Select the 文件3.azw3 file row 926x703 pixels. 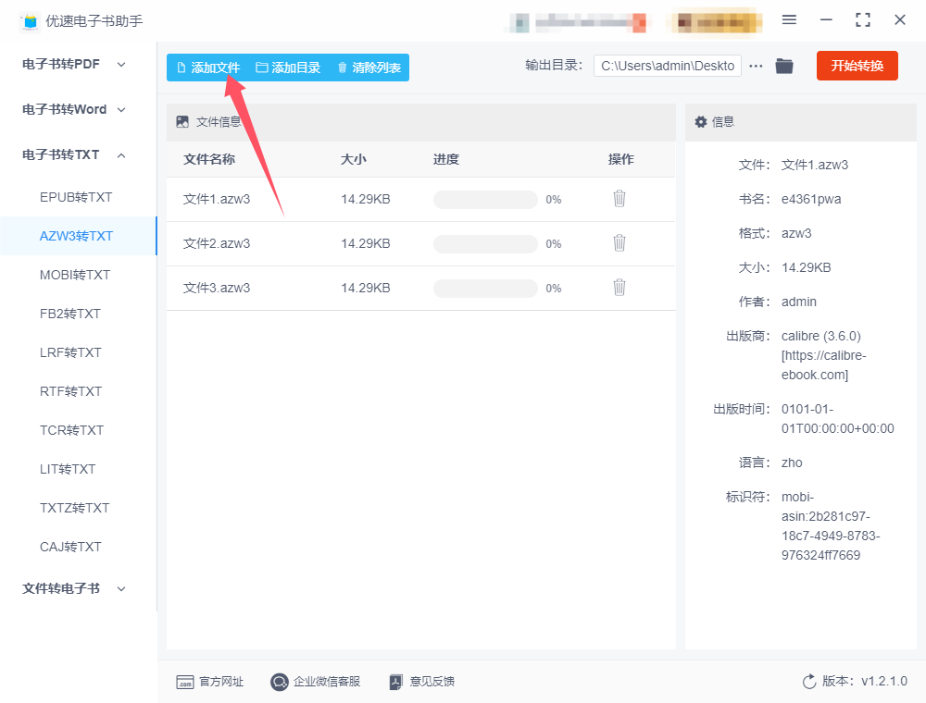[420, 288]
